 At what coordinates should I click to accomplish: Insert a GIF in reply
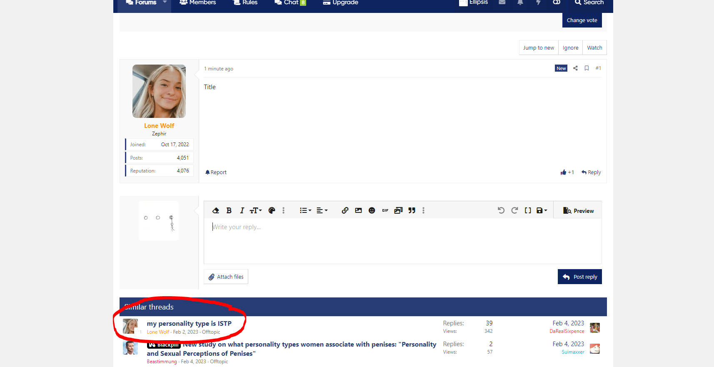point(385,210)
